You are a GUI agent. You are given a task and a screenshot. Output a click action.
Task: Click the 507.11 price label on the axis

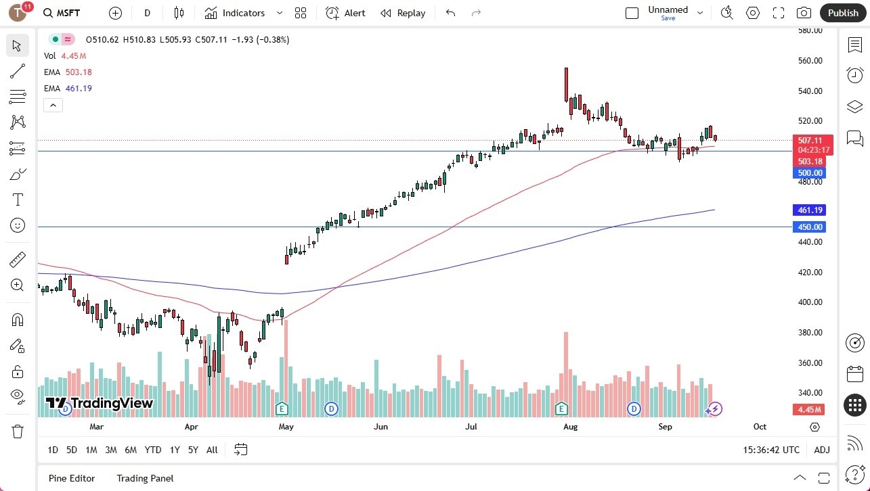(809, 141)
